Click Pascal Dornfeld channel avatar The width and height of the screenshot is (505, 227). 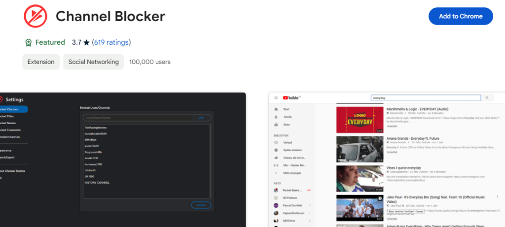point(276,205)
